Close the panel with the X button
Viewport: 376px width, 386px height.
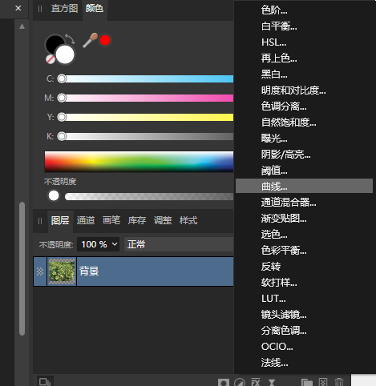click(18, 8)
